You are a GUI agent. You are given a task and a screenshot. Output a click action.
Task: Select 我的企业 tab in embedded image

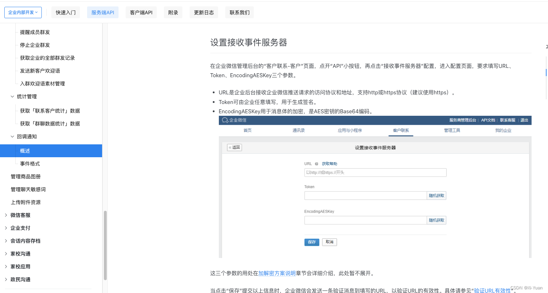pos(503,130)
